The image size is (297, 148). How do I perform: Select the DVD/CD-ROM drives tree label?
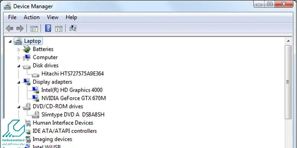coord(58,107)
